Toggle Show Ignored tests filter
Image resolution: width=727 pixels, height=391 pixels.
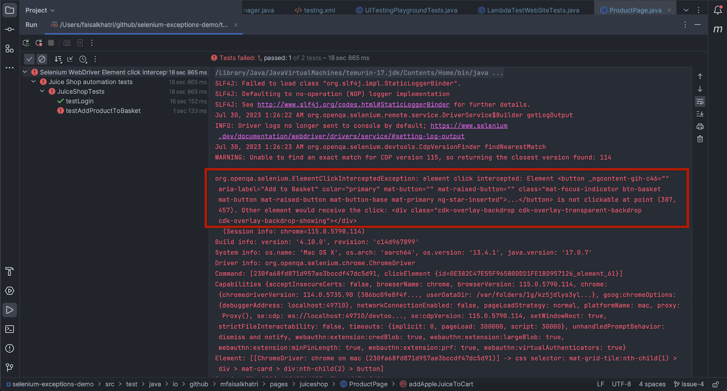click(x=42, y=59)
